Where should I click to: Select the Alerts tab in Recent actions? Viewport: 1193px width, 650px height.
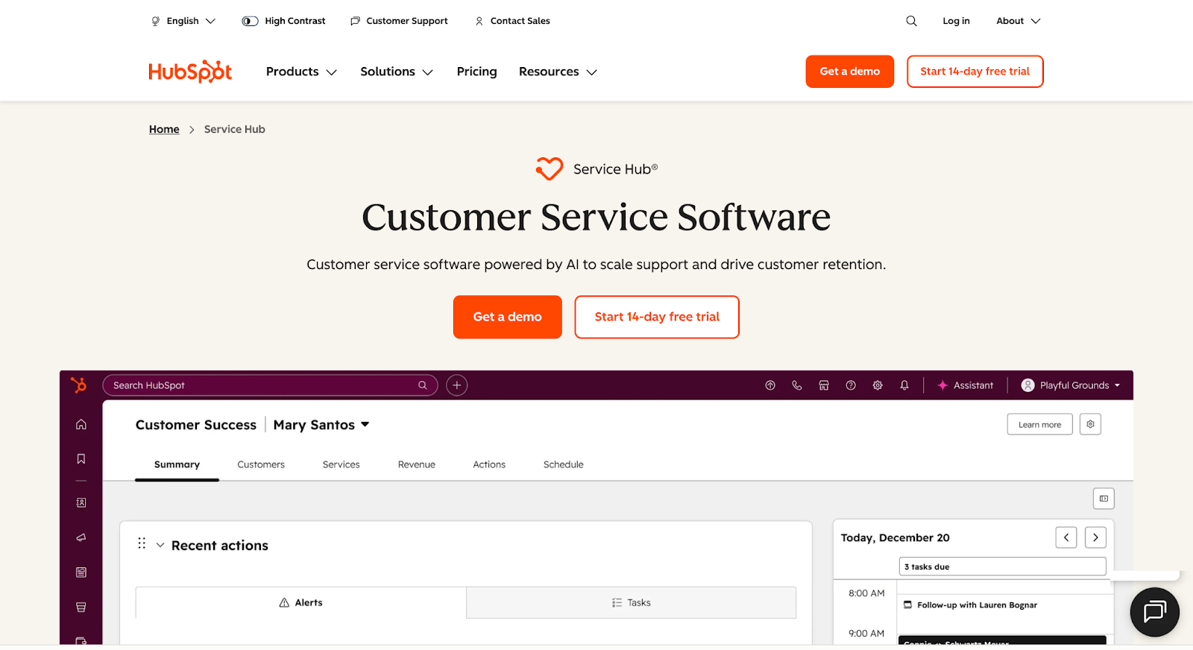(x=301, y=602)
